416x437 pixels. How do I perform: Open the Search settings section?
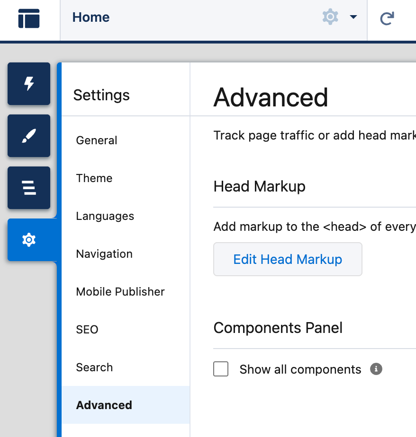(94, 367)
